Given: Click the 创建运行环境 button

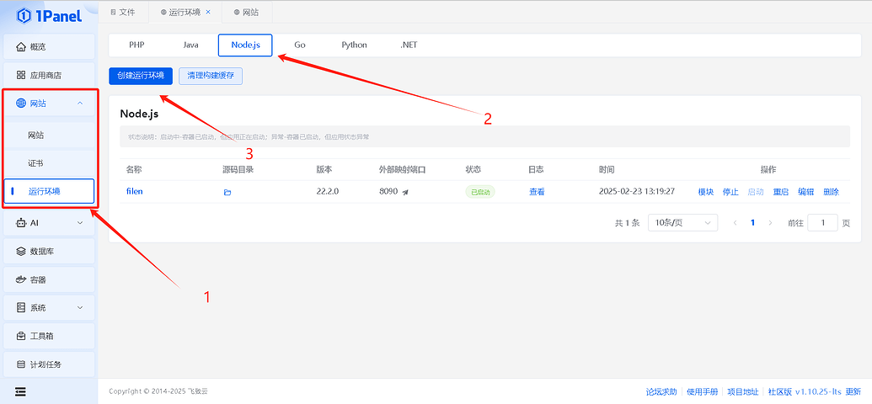Looking at the screenshot, I should click(x=141, y=76).
